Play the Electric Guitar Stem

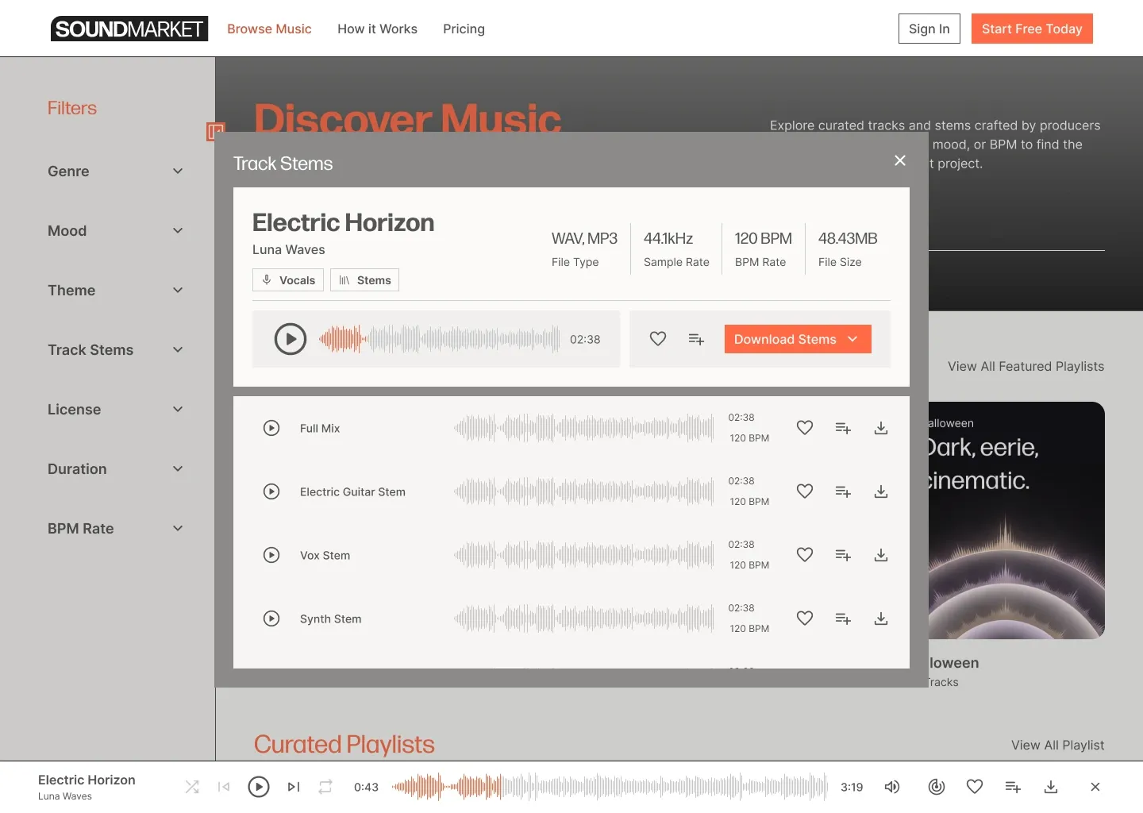[271, 491]
